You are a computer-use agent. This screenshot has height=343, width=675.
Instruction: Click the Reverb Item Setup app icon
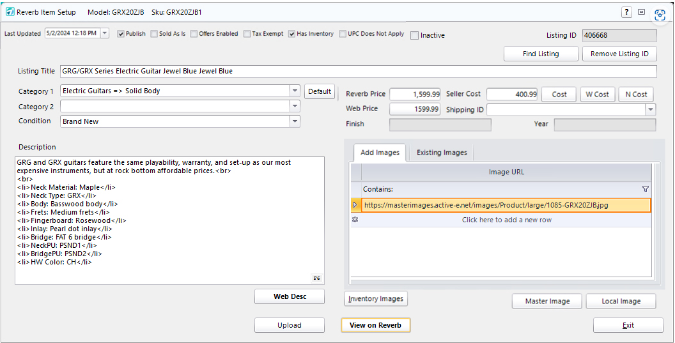tap(10, 12)
